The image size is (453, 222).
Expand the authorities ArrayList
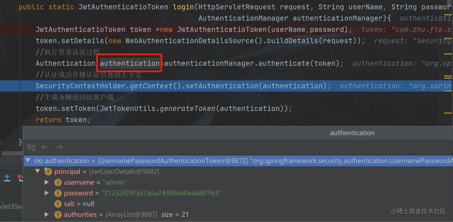point(47,215)
